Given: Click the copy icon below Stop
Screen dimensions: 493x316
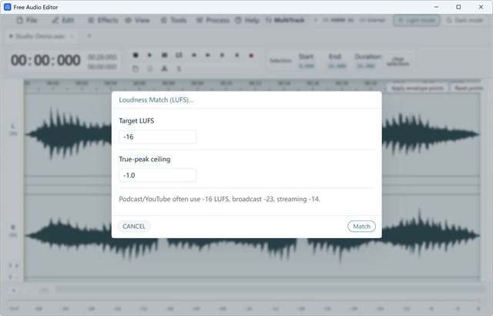Looking at the screenshot, I should [x=136, y=69].
